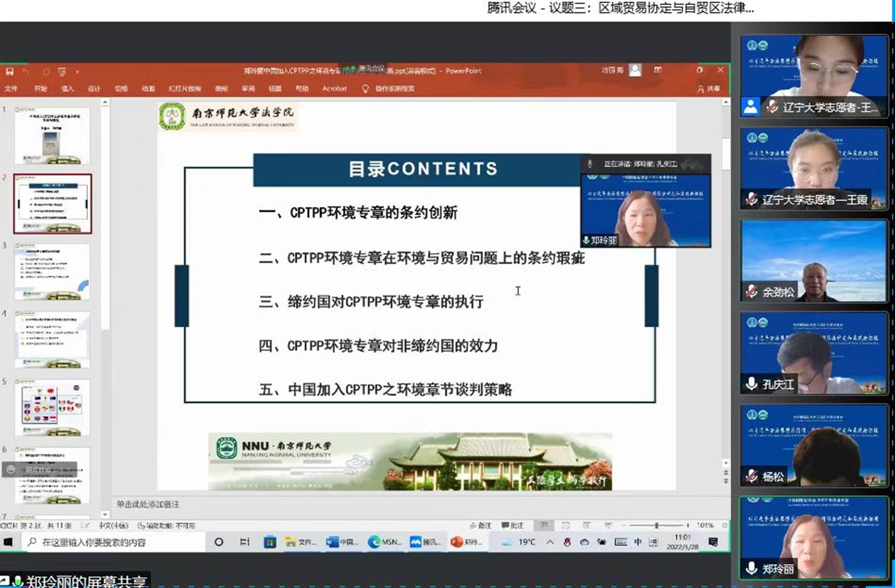
Task: Adjust the zoom slider in status bar
Action: click(657, 525)
